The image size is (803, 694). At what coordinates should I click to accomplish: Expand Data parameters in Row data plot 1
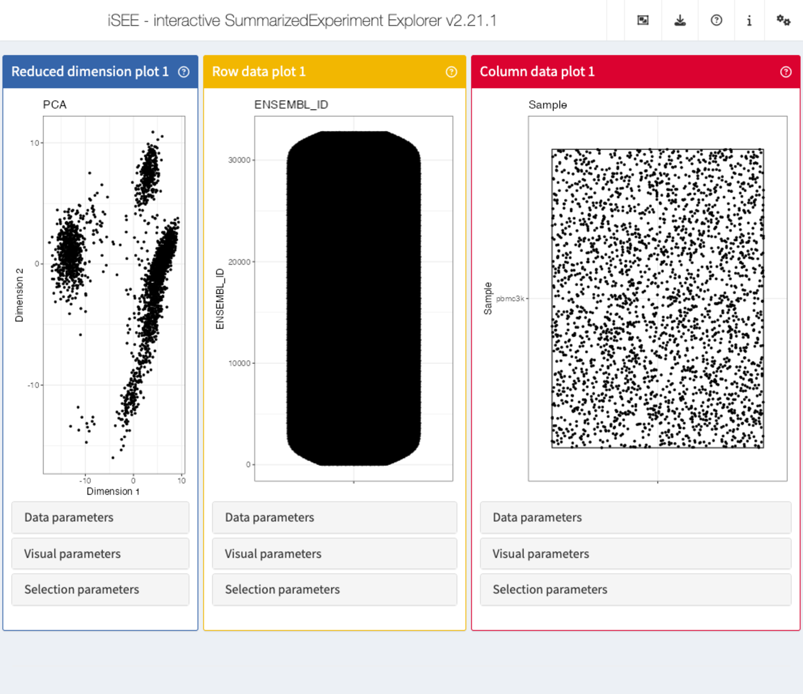(x=335, y=517)
